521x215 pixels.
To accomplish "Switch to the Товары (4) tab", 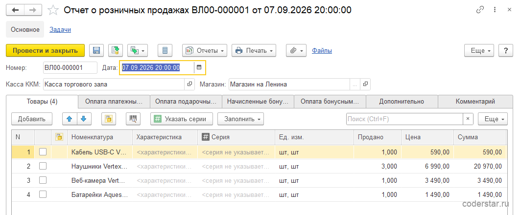I will pos(42,102).
